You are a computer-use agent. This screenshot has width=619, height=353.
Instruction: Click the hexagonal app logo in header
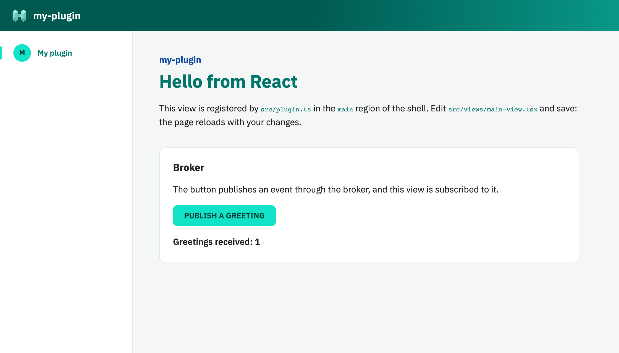click(x=19, y=16)
